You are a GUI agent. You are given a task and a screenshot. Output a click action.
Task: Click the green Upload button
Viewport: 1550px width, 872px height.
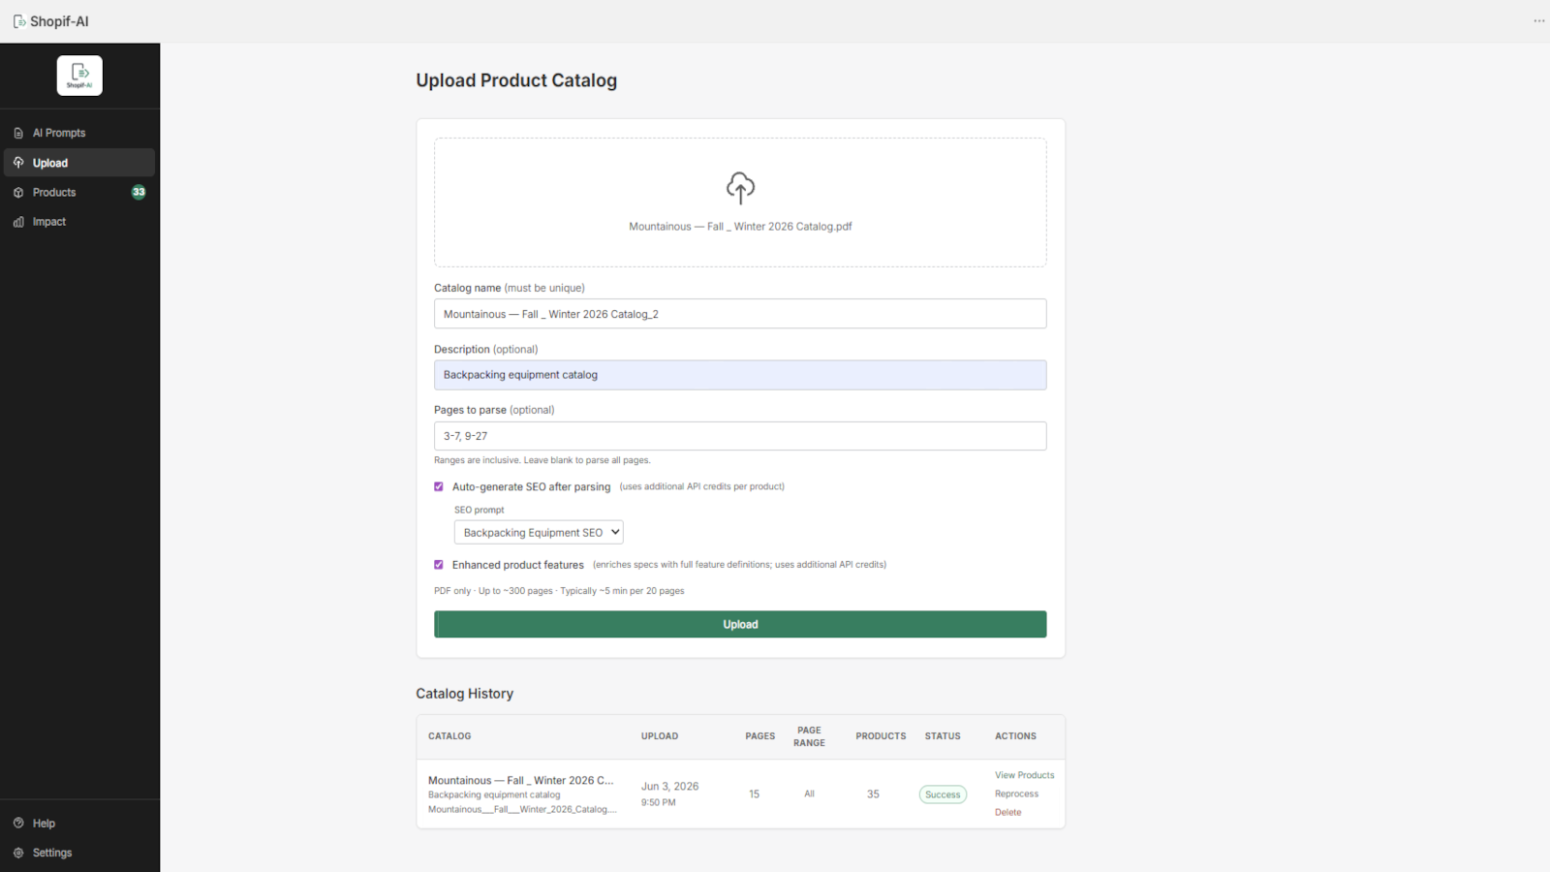coord(740,624)
